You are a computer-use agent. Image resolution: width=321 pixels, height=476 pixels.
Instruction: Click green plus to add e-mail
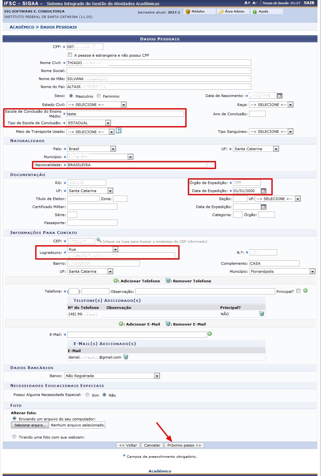210,334
